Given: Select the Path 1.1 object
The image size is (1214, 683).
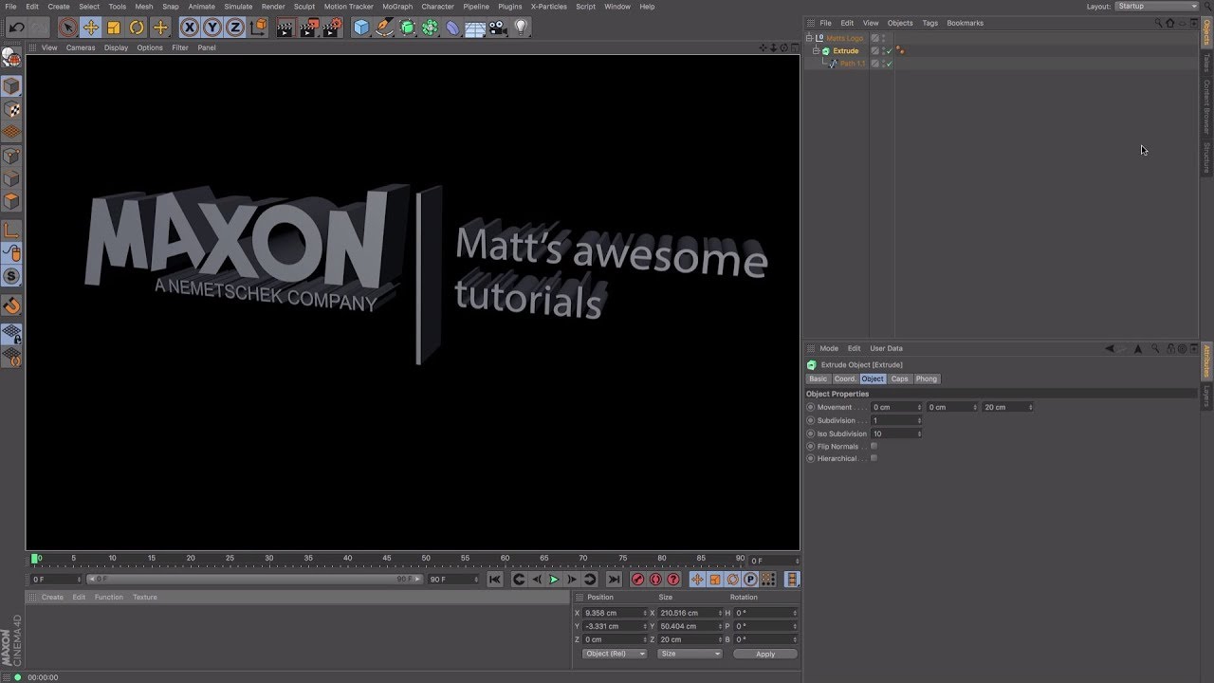Looking at the screenshot, I should 853,64.
